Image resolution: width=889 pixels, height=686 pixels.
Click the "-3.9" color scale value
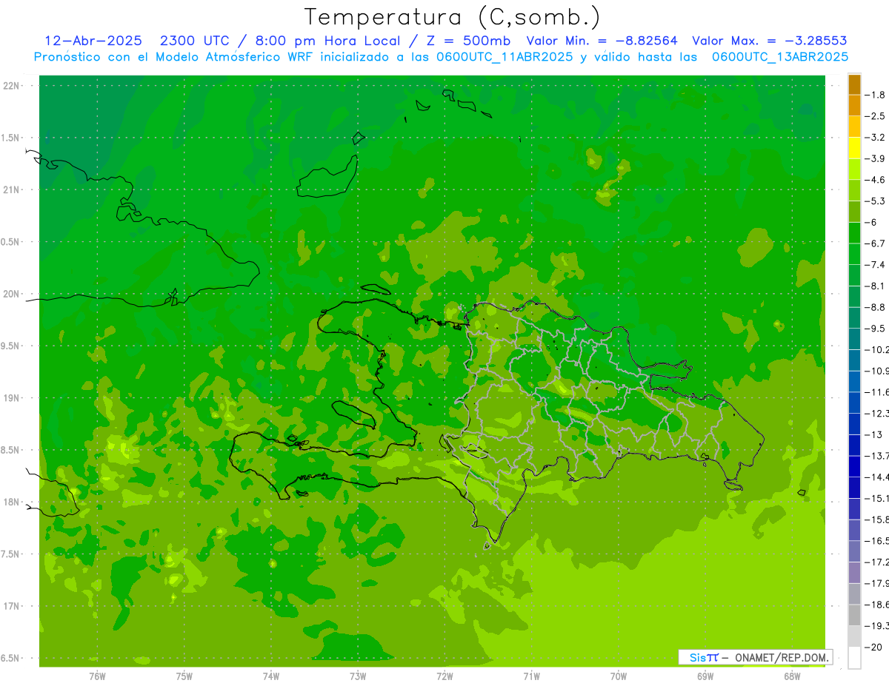click(875, 158)
